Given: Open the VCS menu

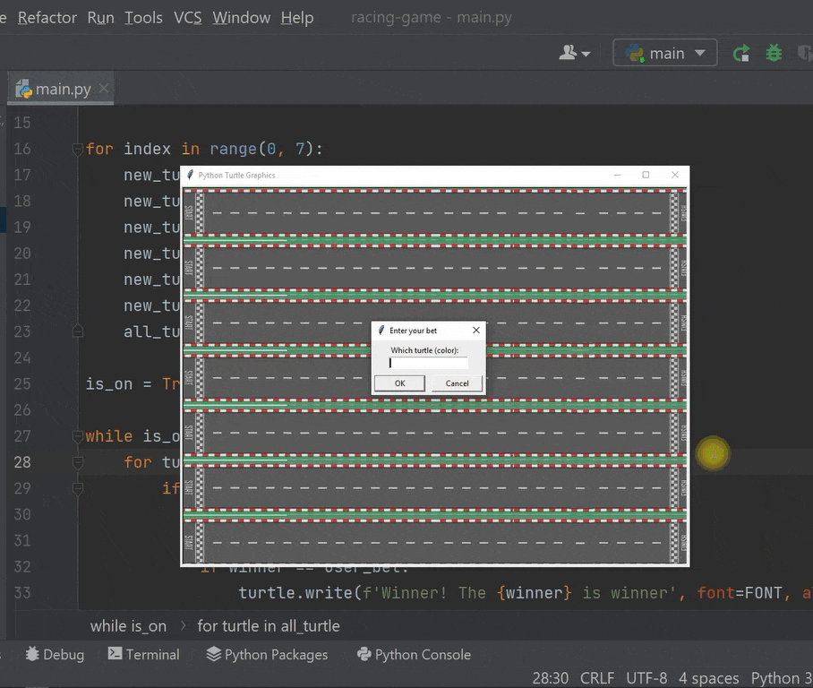Looking at the screenshot, I should (x=187, y=18).
